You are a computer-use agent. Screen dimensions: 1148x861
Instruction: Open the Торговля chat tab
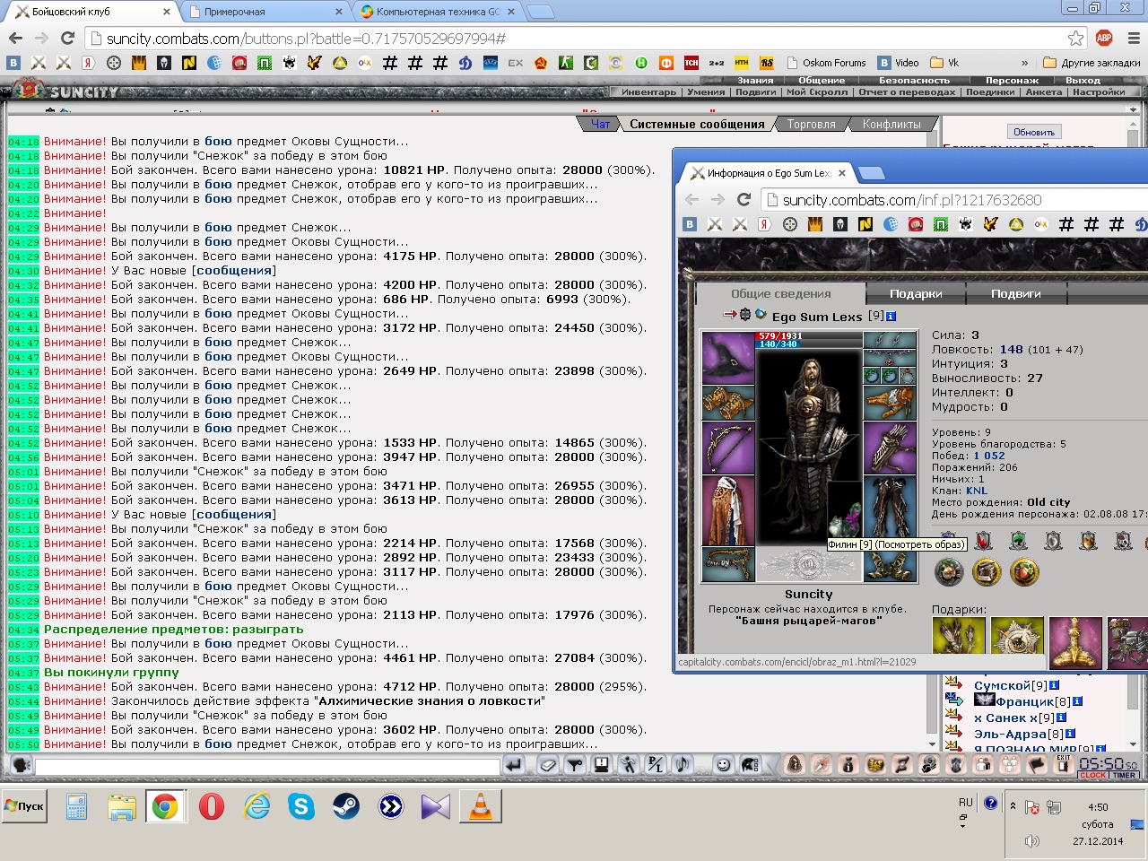pyautogui.click(x=811, y=124)
